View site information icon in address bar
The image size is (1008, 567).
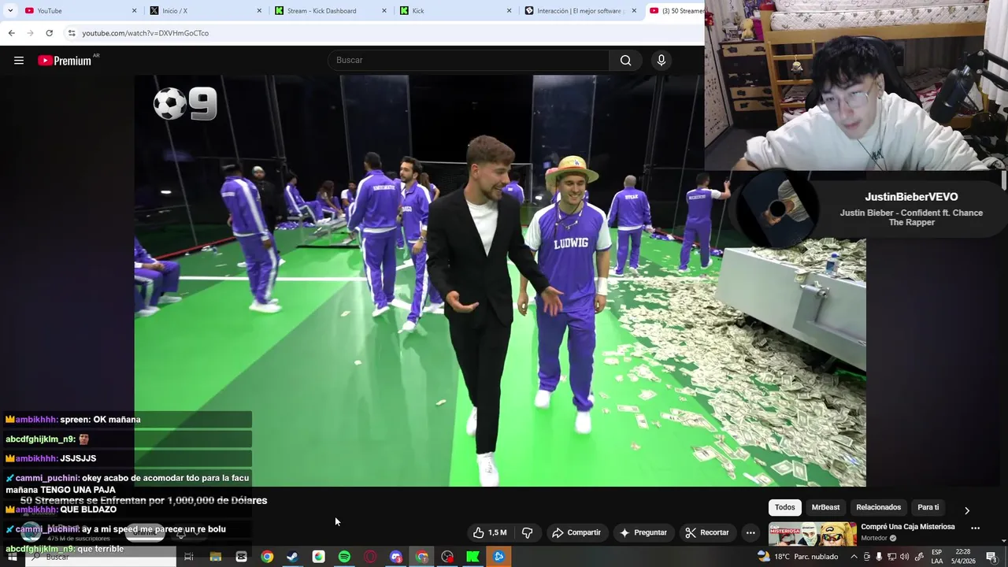pyautogui.click(x=71, y=33)
